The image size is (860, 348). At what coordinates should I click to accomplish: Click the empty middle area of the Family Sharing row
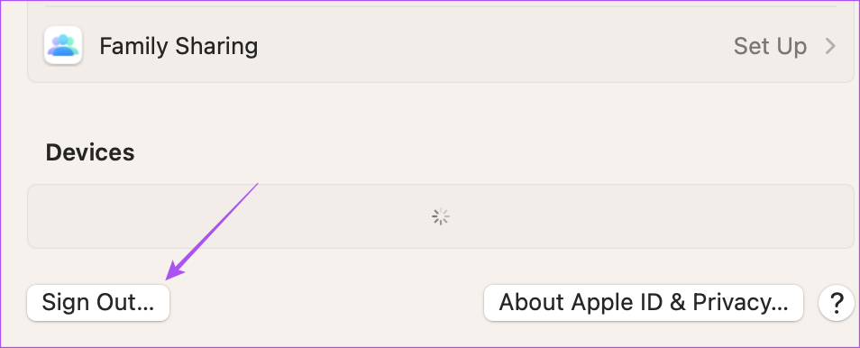click(494, 46)
